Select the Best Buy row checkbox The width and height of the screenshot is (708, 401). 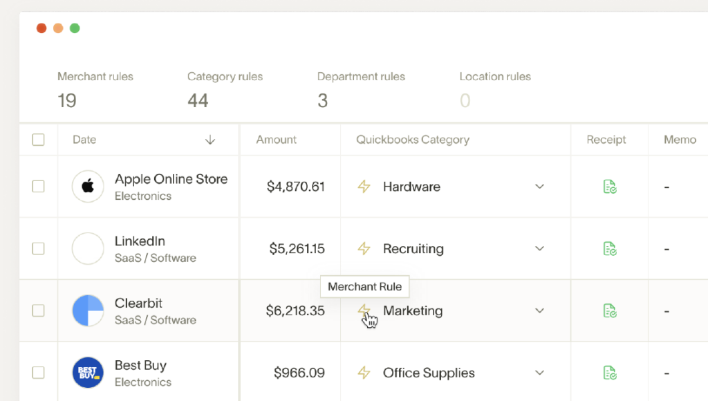point(39,373)
